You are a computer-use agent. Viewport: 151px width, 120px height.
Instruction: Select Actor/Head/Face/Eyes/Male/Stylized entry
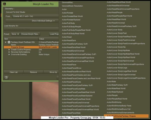77,96
